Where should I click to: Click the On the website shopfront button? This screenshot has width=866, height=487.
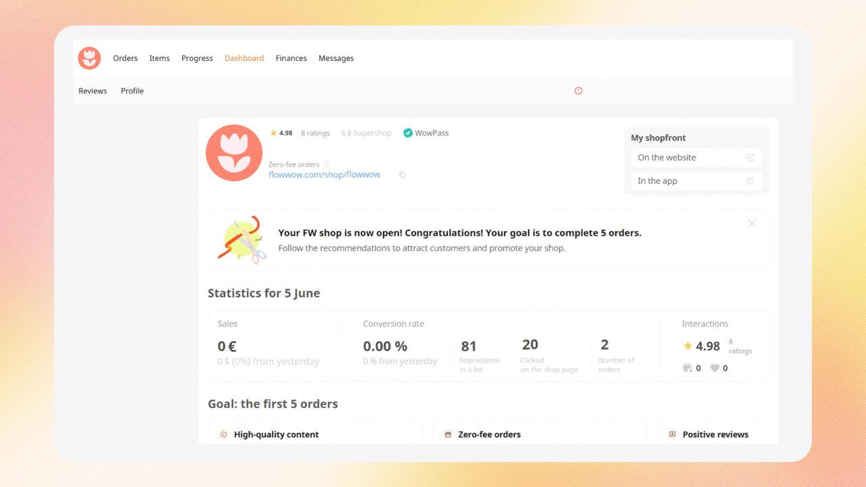(x=696, y=158)
